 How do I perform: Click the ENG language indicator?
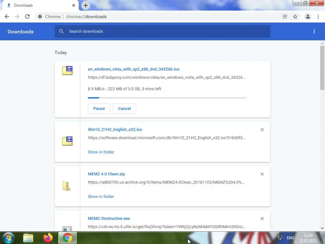point(290,238)
